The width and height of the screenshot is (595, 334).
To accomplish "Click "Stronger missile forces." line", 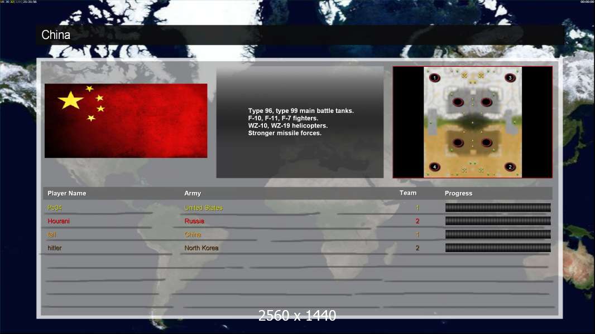I will point(285,133).
